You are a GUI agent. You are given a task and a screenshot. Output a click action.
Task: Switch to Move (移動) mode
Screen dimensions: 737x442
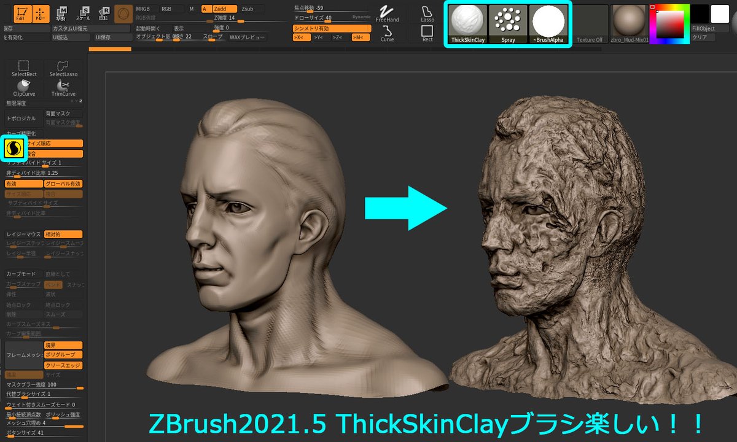pos(62,13)
